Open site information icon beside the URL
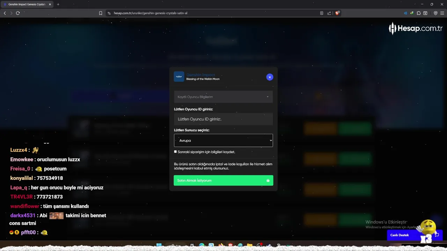447x251 pixels. click(x=109, y=13)
